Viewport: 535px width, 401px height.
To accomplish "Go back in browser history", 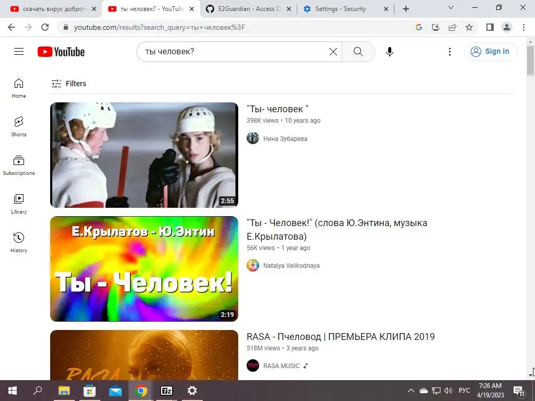I will (x=11, y=27).
